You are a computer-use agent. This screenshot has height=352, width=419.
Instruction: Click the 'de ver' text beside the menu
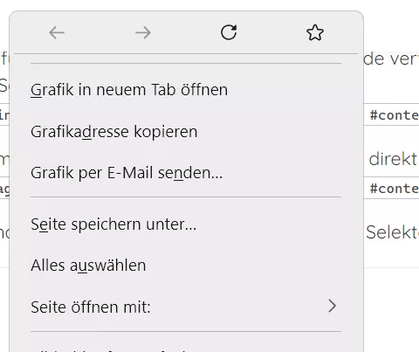(x=391, y=59)
